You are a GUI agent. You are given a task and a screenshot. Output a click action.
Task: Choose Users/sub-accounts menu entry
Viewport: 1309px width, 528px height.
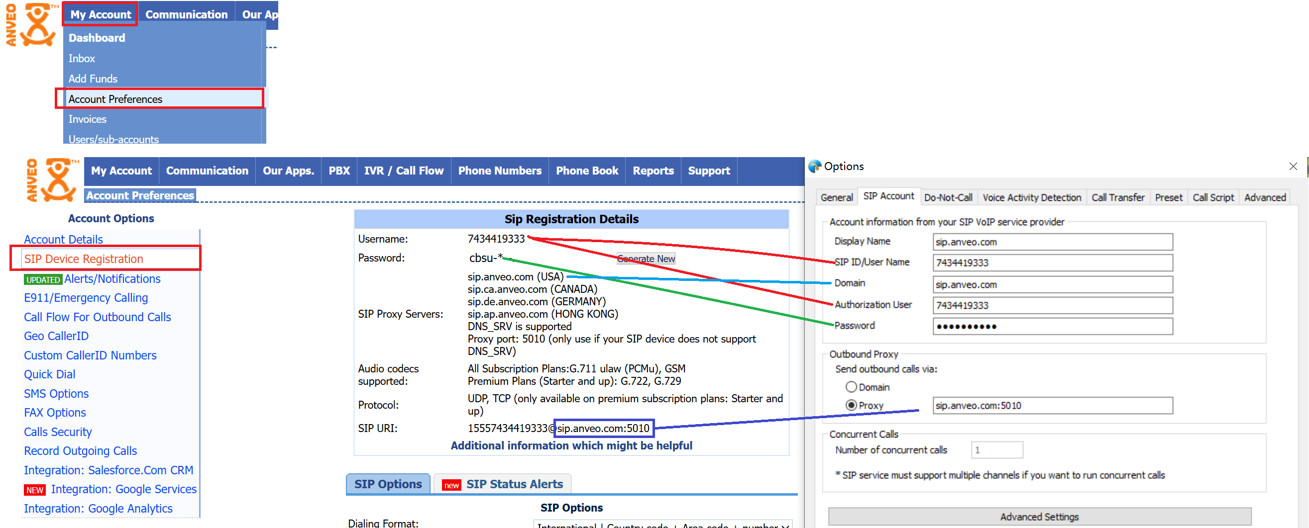tap(114, 139)
